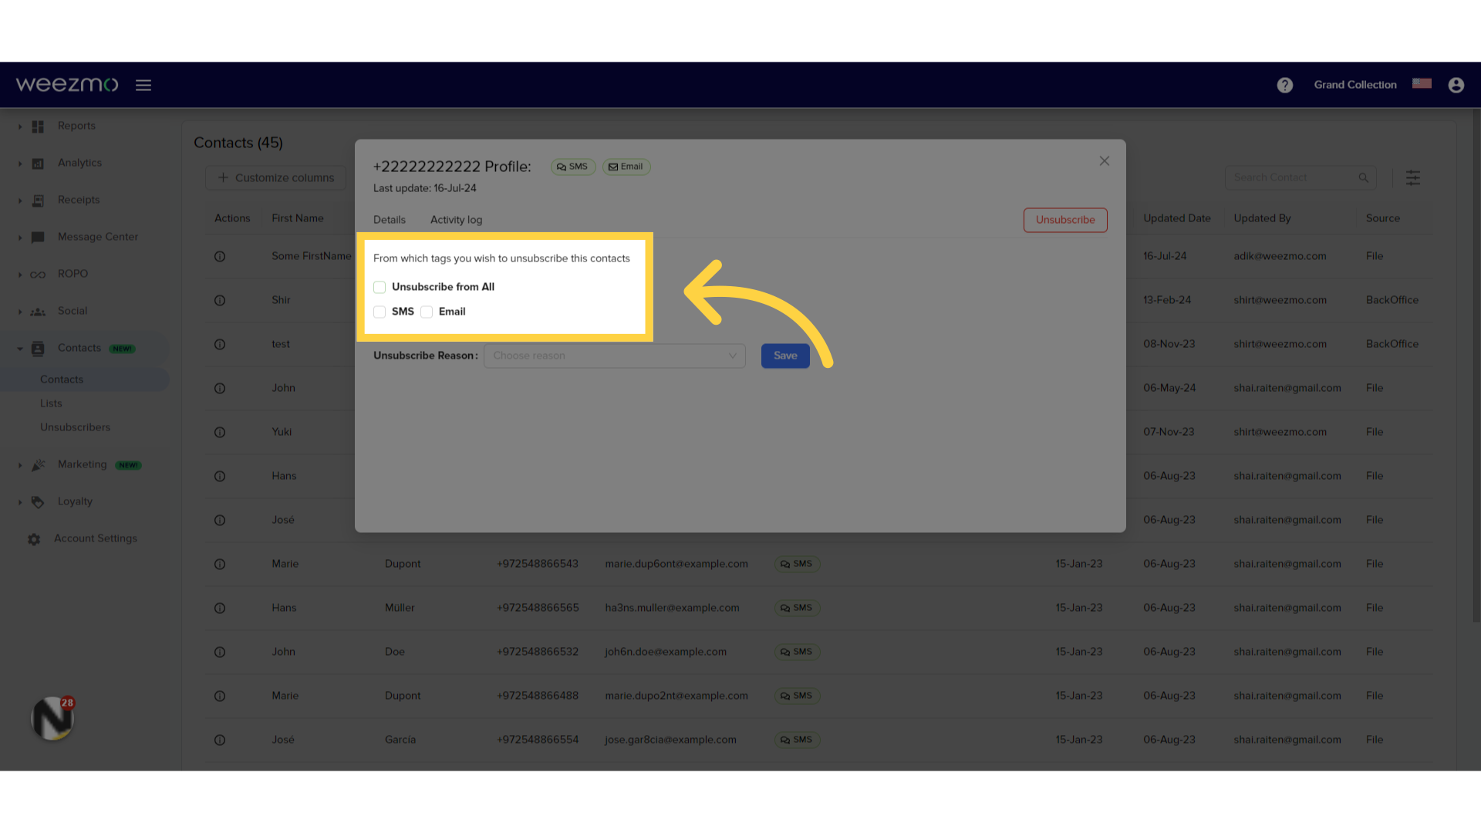The width and height of the screenshot is (1481, 833).
Task: Click the Save button
Action: click(785, 355)
